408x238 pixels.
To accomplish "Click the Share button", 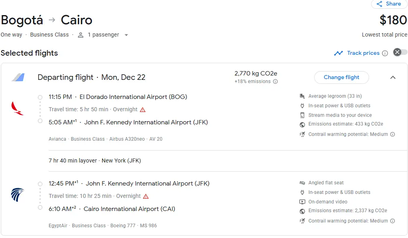I will pos(389,4).
